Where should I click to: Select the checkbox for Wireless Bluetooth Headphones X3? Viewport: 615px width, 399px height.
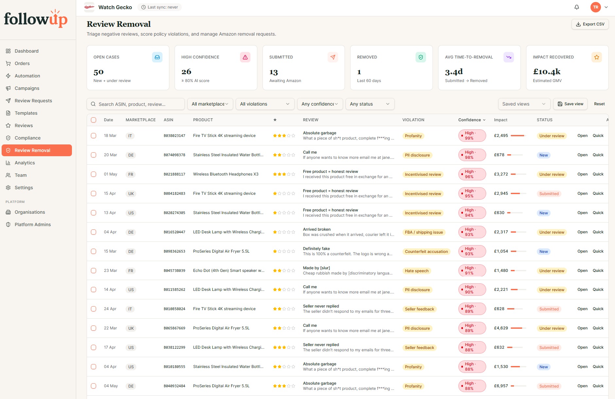94,174
